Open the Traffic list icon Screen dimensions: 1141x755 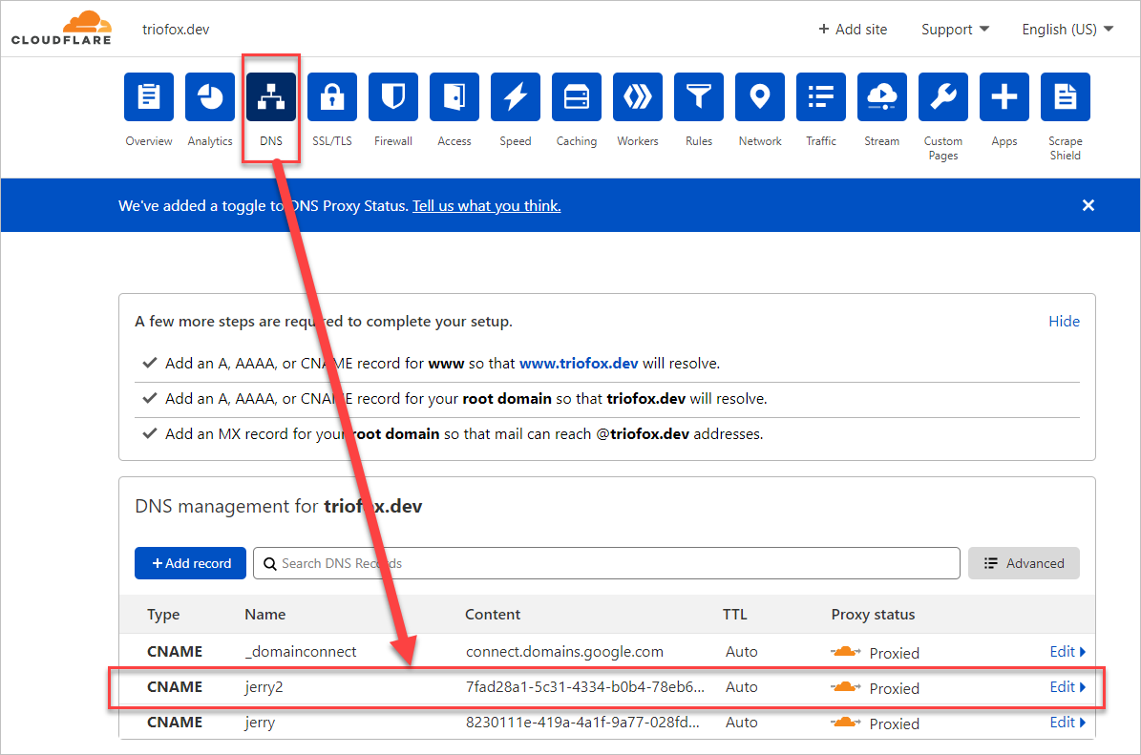tap(821, 96)
